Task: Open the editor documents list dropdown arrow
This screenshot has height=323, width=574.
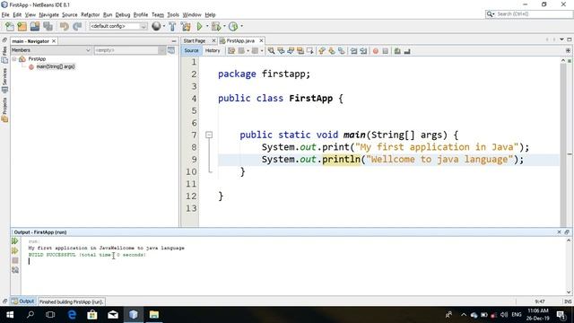Action: tap(561, 39)
